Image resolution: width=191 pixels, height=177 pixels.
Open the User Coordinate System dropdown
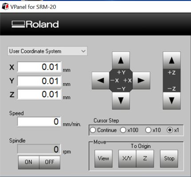click(x=48, y=51)
